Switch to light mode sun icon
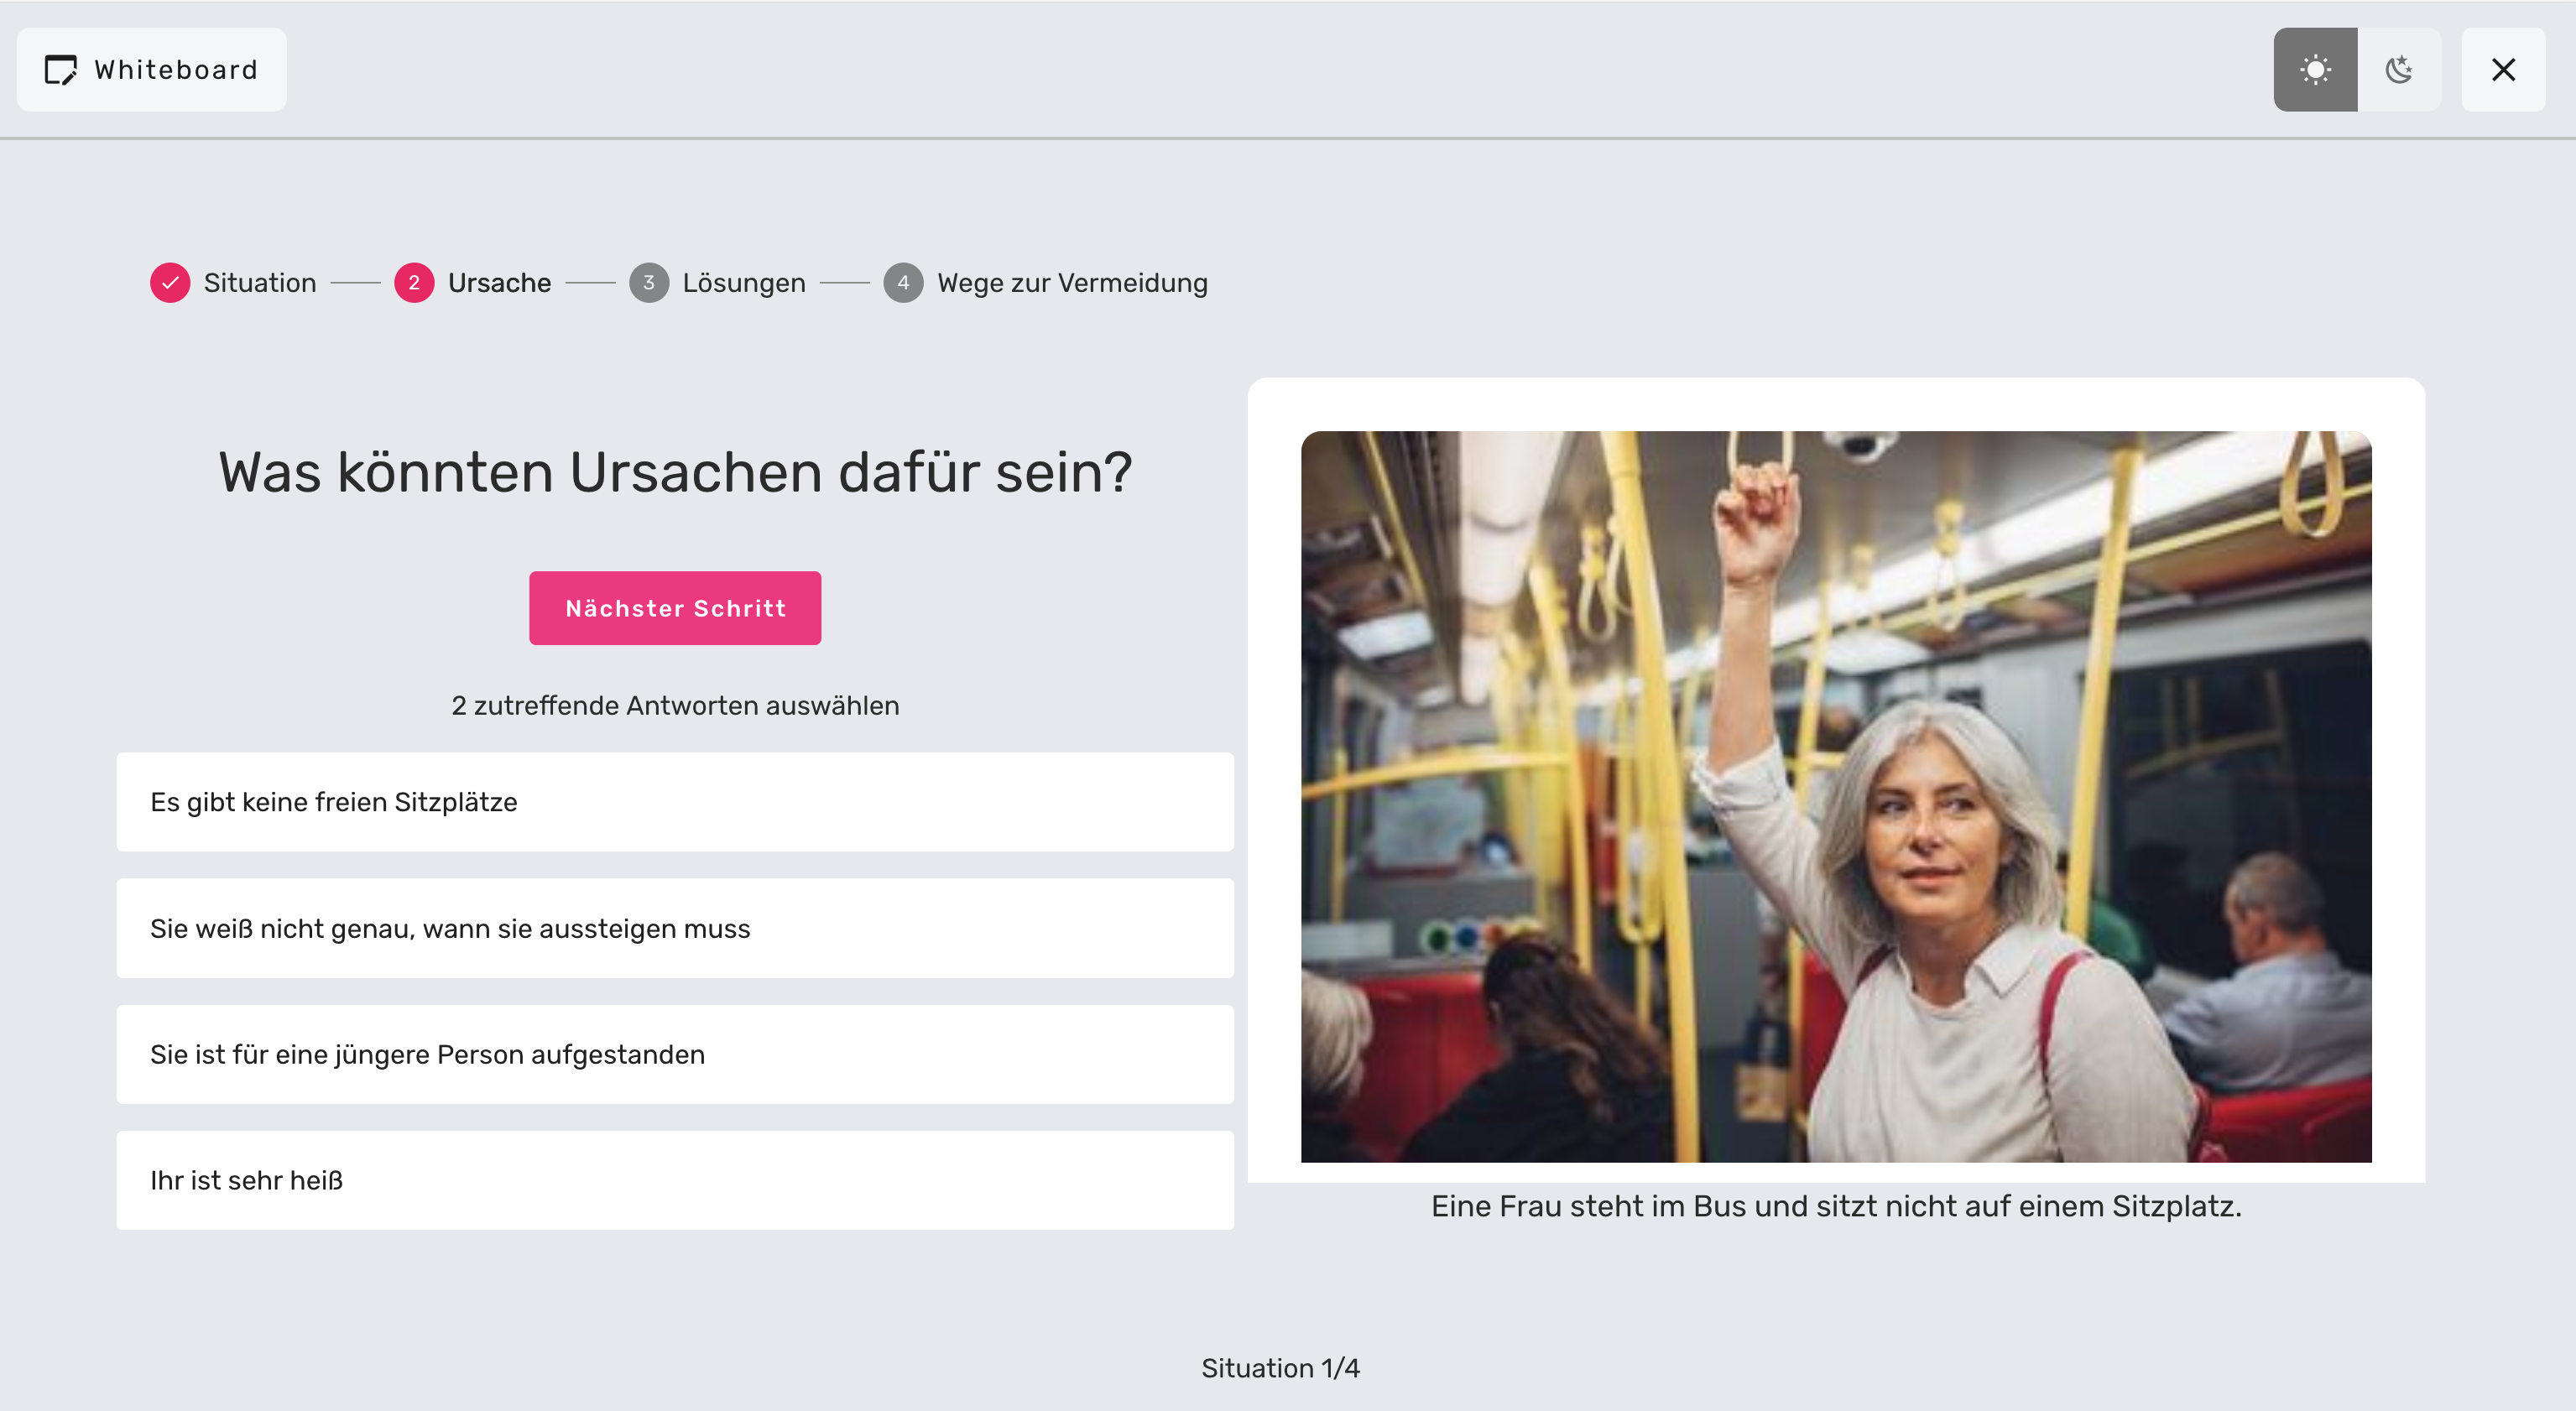Viewport: 2576px width, 1411px height. click(2314, 70)
